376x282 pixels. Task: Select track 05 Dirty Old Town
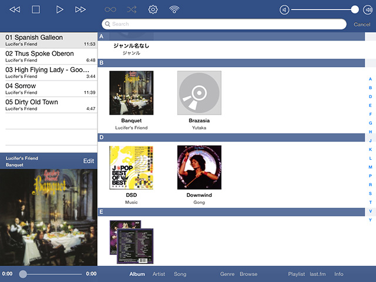[x=49, y=105]
